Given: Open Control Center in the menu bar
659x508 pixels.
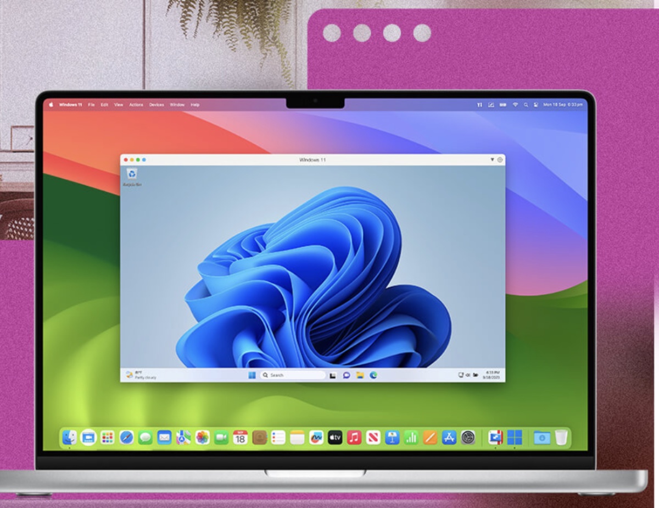Looking at the screenshot, I should 535,104.
